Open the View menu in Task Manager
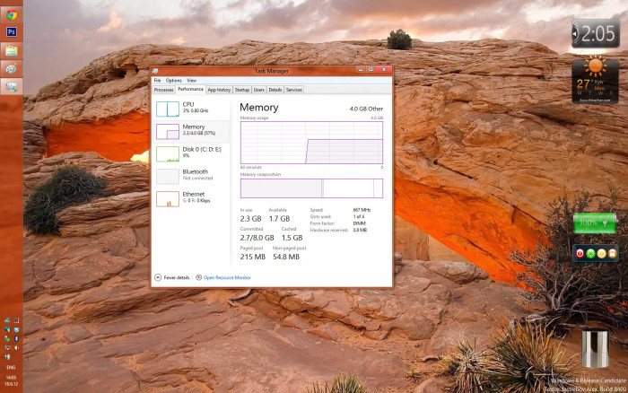 point(191,81)
